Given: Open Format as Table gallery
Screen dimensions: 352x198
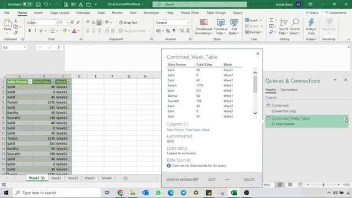Looking at the screenshot, I should pyautogui.click(x=221, y=27).
